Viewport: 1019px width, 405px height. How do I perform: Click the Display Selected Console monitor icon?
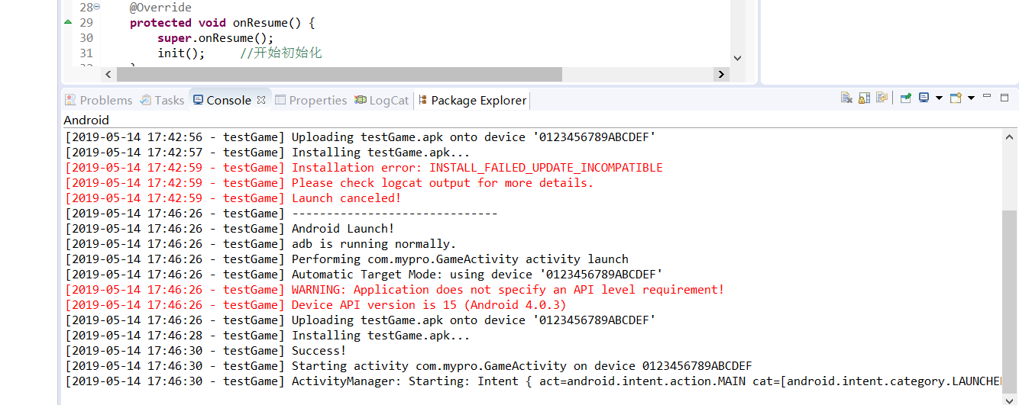pos(924,98)
